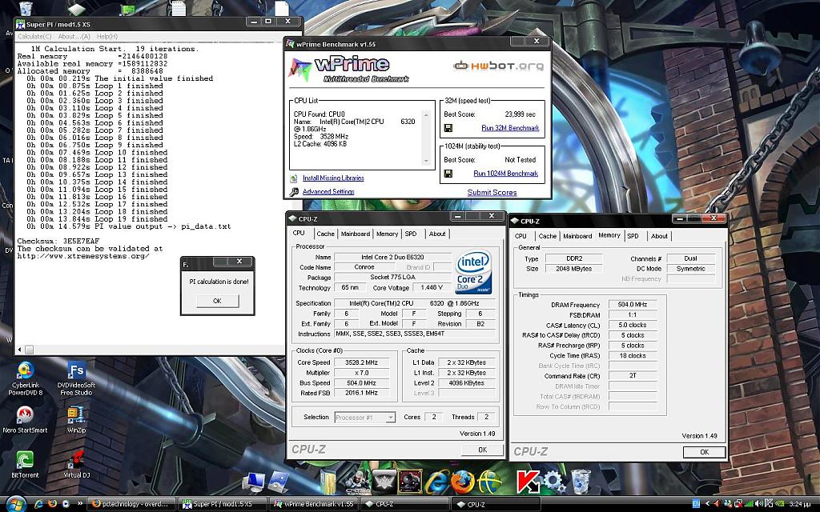Click the Run 1024M Benchmark link
820x512 pixels.
click(x=506, y=174)
